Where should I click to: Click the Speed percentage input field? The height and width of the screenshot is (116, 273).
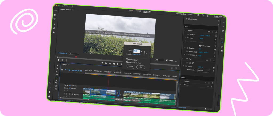(x=137, y=51)
